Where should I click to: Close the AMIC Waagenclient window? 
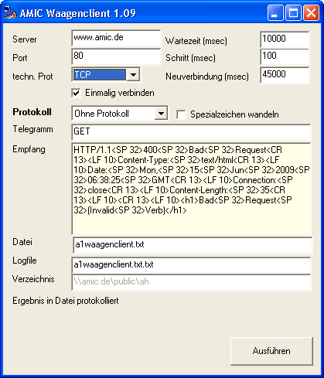coord(311,12)
